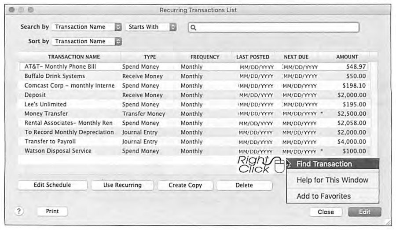Click the Last Posted column header
The width and height of the screenshot is (396, 230).
[x=253, y=57]
